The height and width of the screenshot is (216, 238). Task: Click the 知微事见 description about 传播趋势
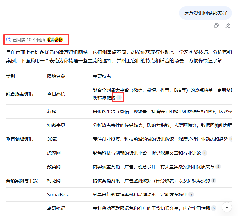tap(162, 125)
